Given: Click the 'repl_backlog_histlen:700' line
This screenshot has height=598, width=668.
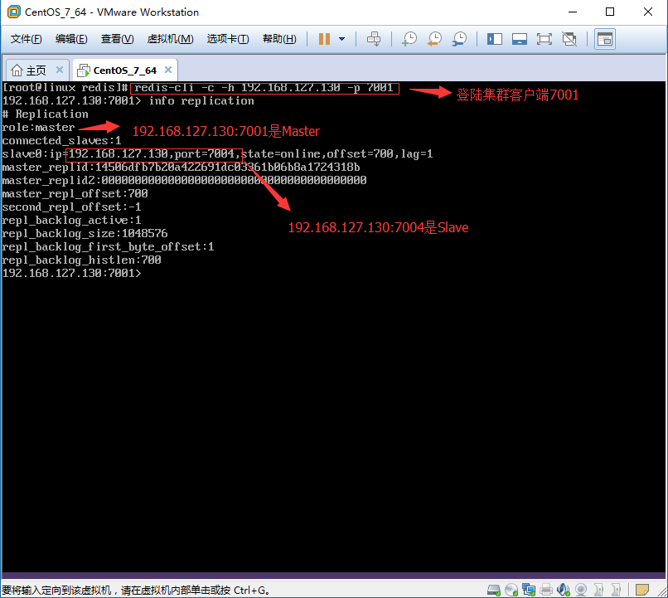Looking at the screenshot, I should tap(81, 260).
